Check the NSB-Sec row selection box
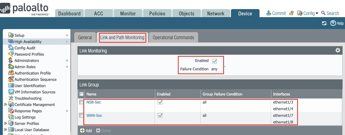This screenshot has height=135, width=345. [x=81, y=102]
